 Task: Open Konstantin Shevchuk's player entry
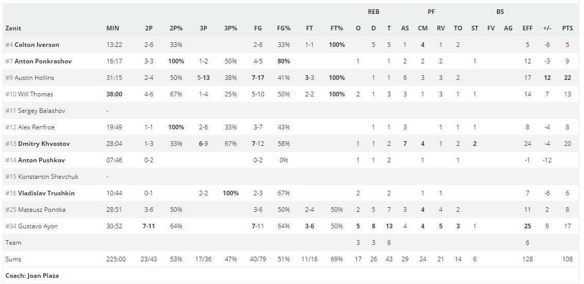tap(48, 177)
